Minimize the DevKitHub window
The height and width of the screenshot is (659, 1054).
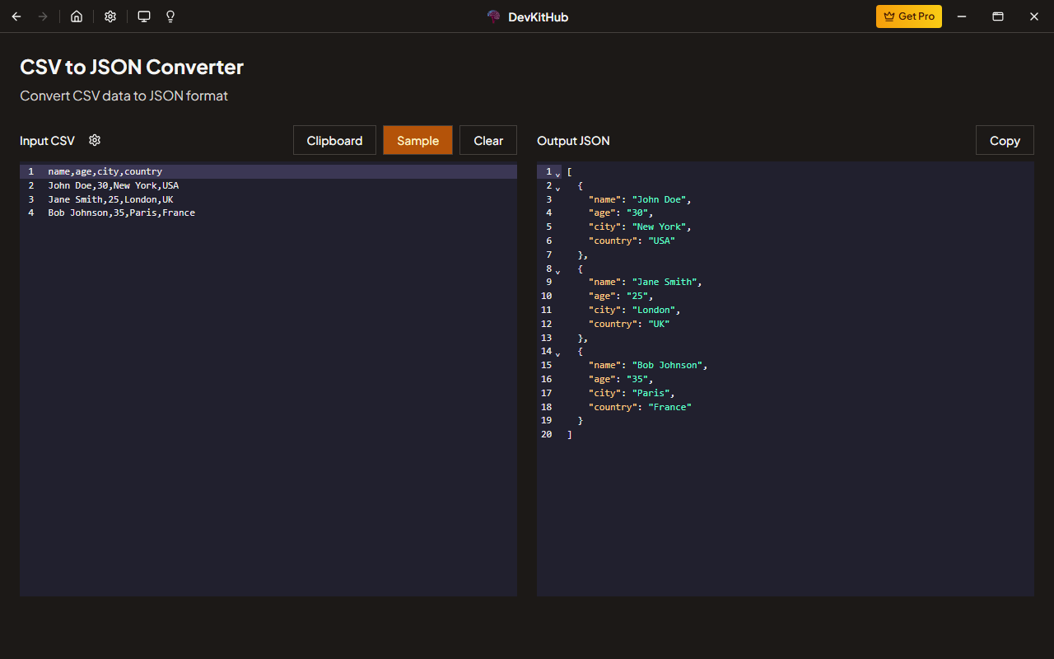pos(962,16)
